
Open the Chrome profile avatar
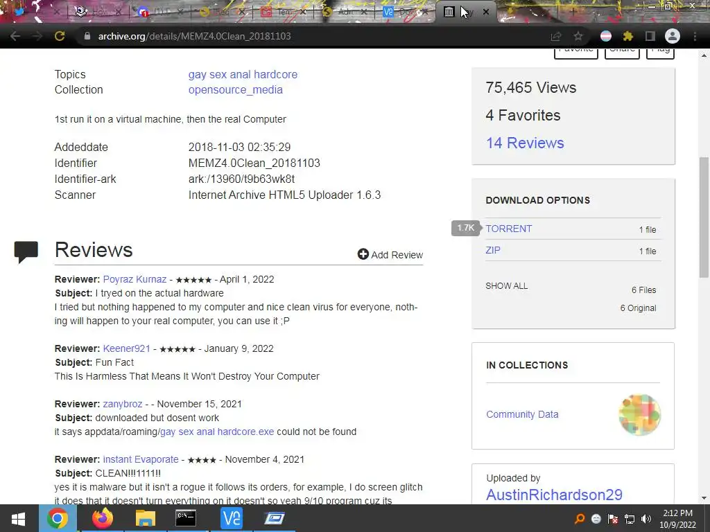pyautogui.click(x=673, y=36)
